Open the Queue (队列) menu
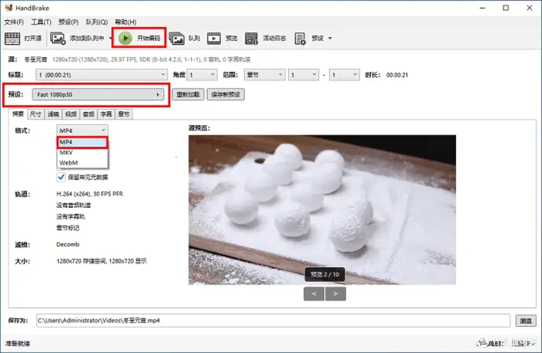542x353 pixels. (x=97, y=22)
